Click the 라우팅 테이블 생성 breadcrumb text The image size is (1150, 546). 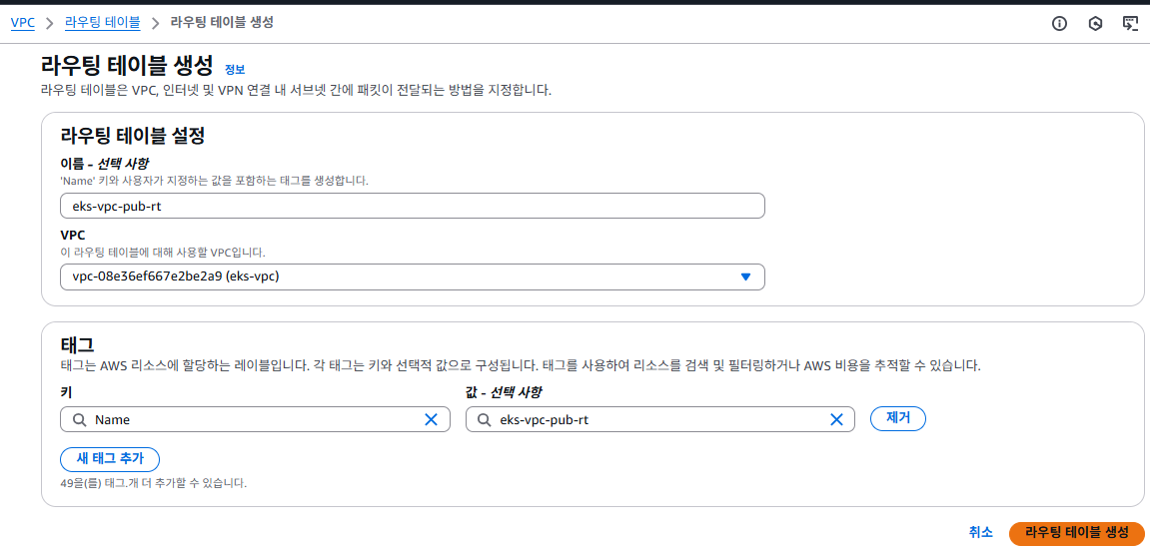click(x=222, y=23)
